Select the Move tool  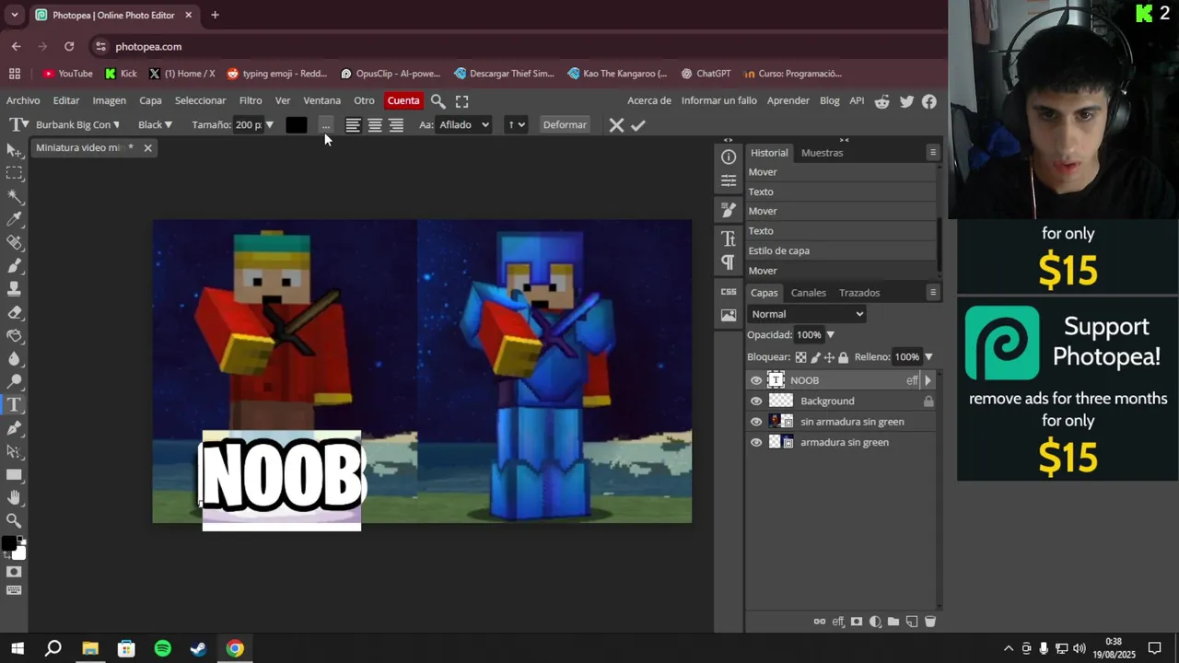[14, 150]
